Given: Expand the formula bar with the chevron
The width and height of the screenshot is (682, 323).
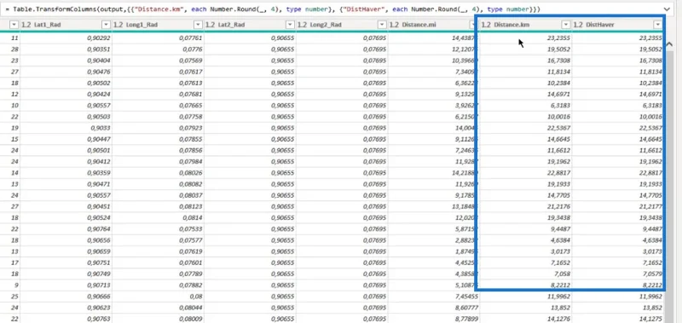Looking at the screenshot, I should pyautogui.click(x=667, y=9).
